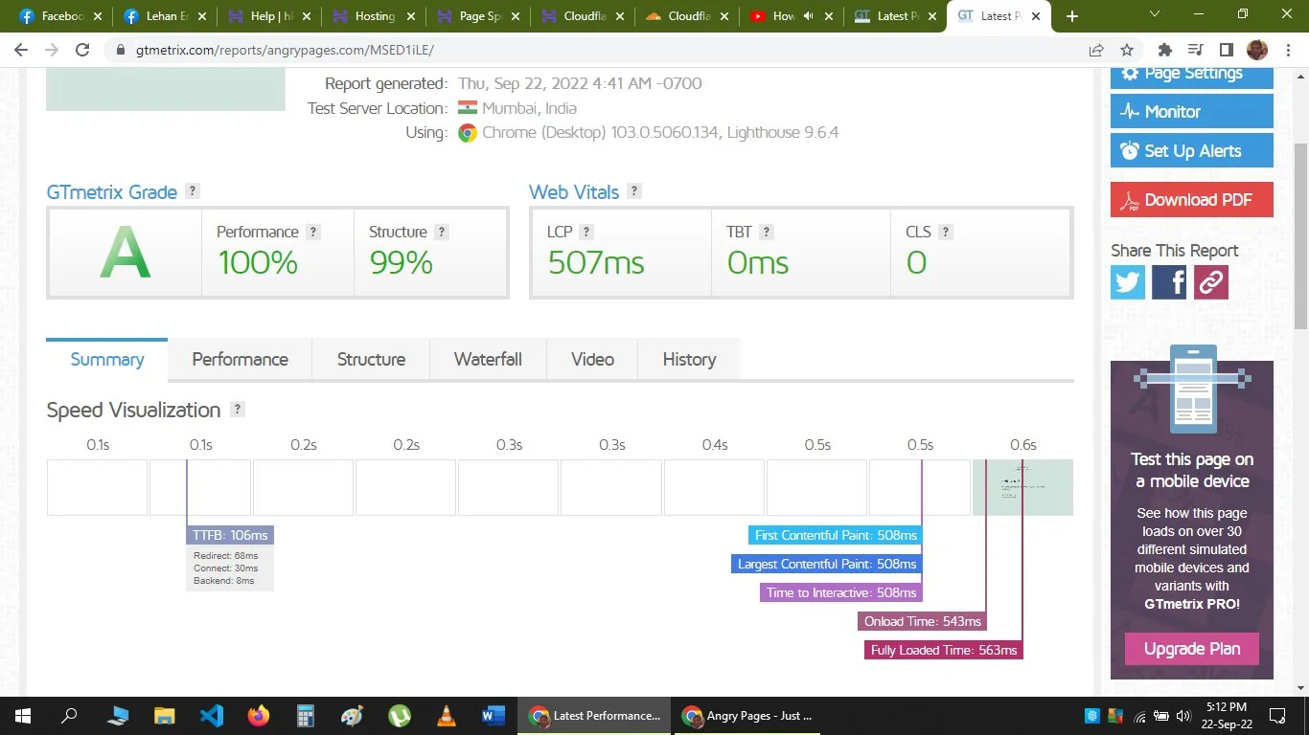Click the TTFB: 106ms timeline marker

pos(230,535)
